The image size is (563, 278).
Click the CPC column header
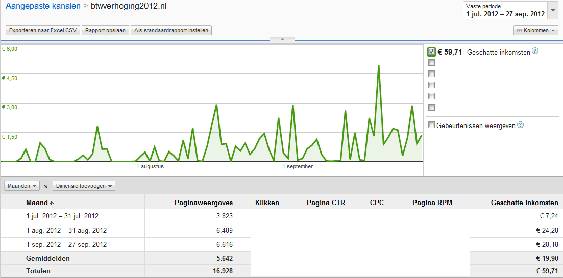tap(377, 203)
